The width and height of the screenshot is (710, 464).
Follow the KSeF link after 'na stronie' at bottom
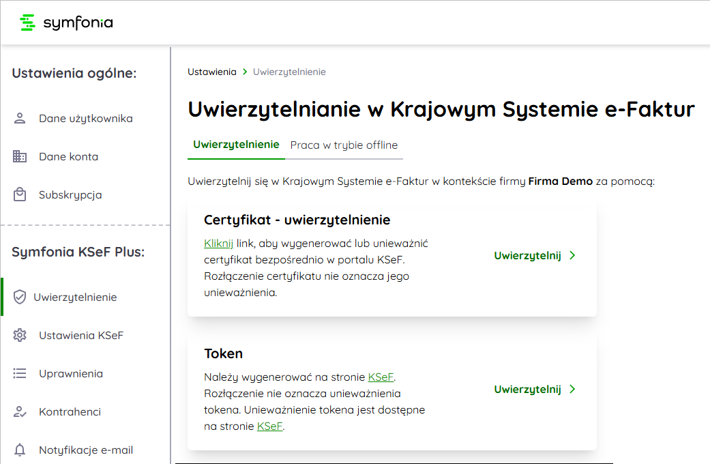[269, 426]
